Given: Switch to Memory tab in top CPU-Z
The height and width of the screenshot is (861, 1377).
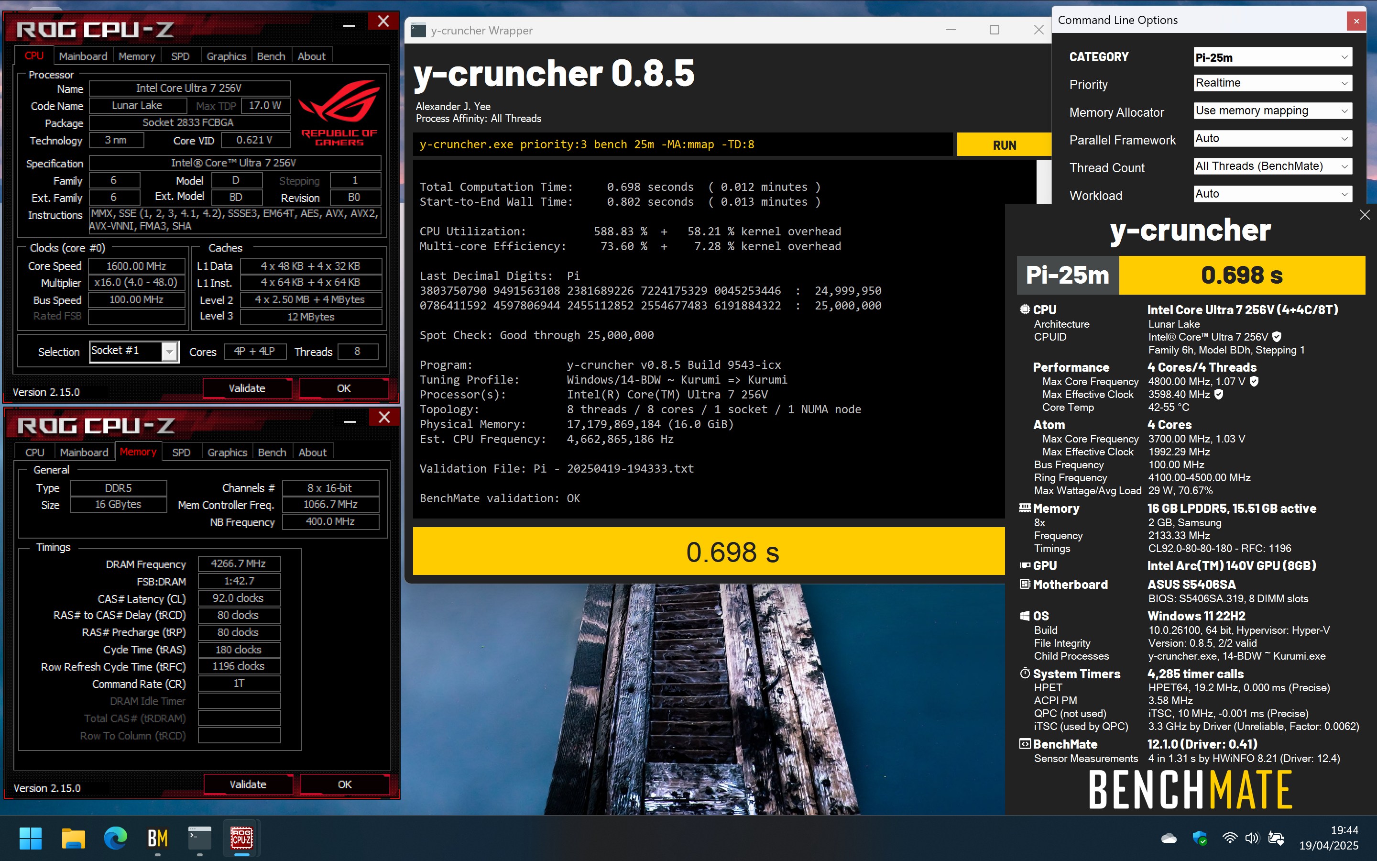Looking at the screenshot, I should pyautogui.click(x=137, y=56).
